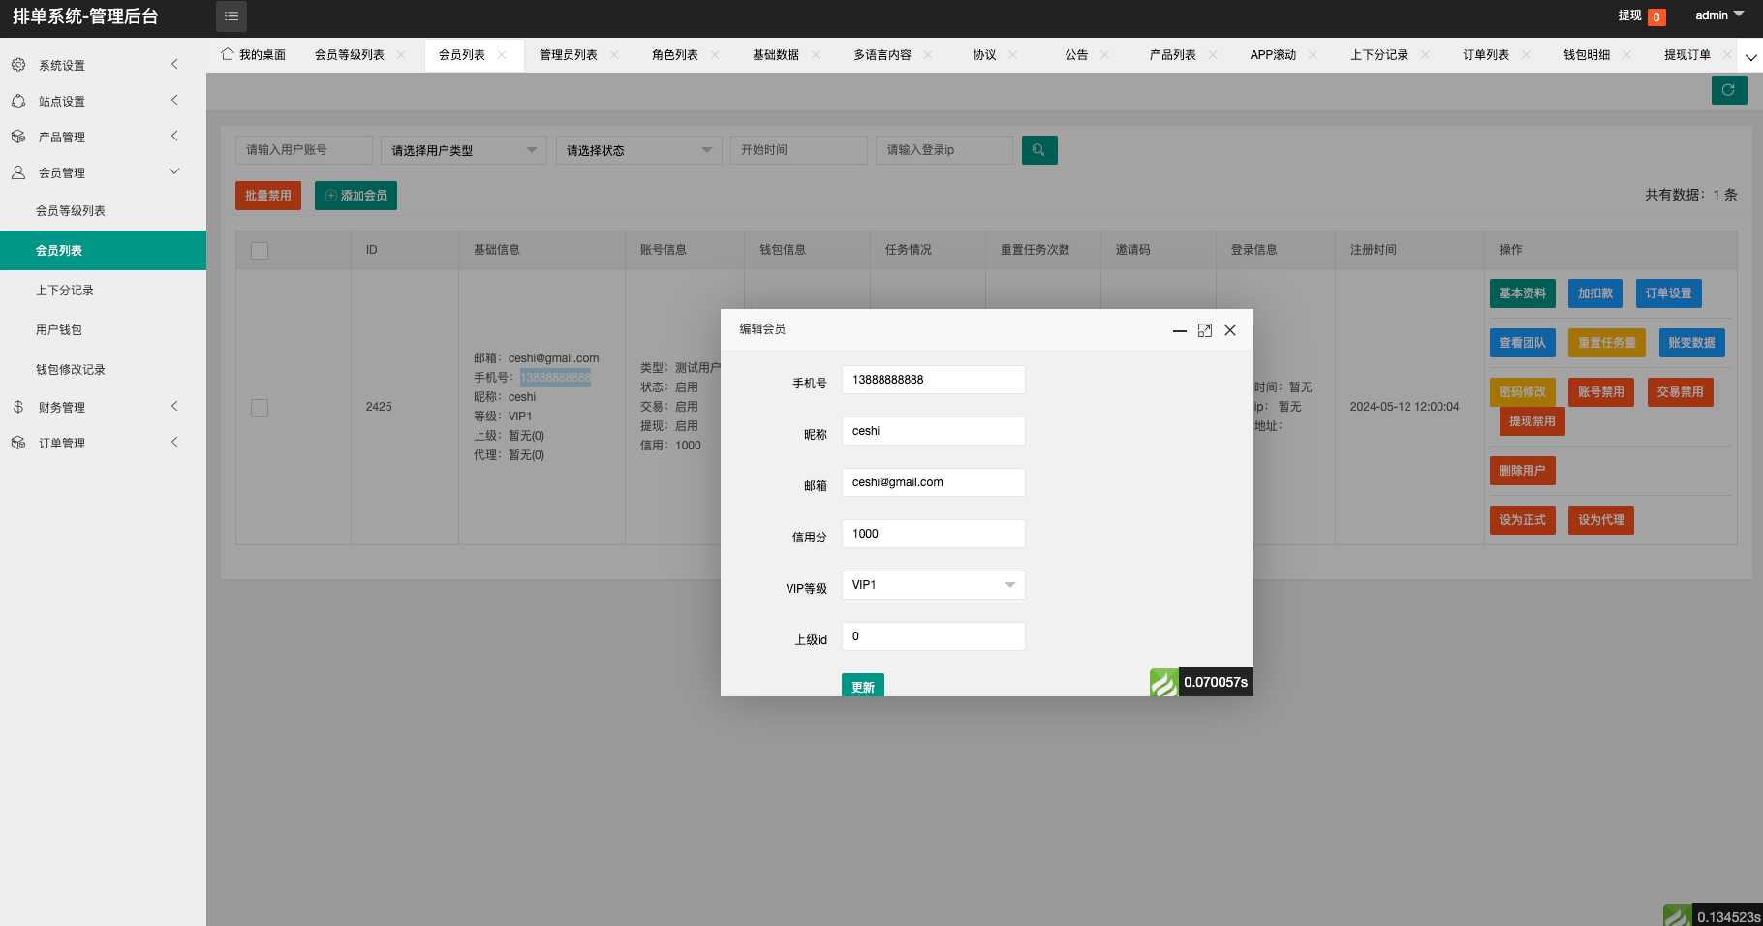Viewport: 1763px width, 926px height.
Task: Maximize the 编辑会员 dialog
Action: (1205, 330)
